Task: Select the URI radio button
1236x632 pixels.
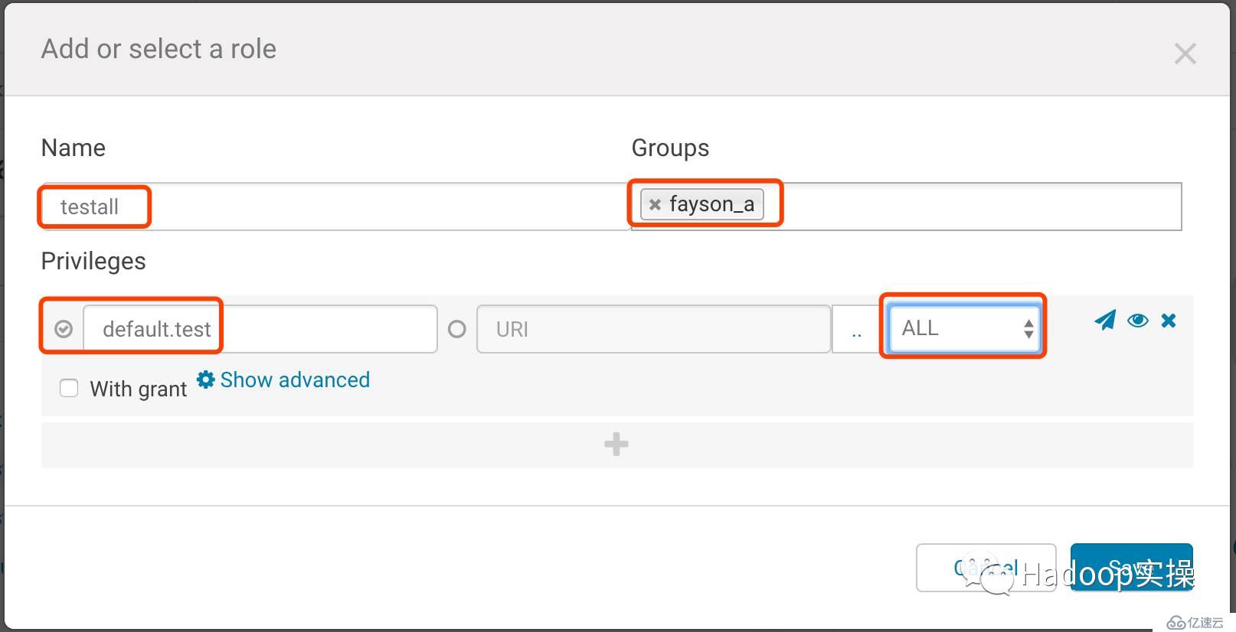Action: [x=457, y=329]
